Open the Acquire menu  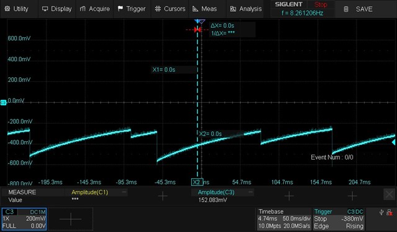tap(95, 9)
